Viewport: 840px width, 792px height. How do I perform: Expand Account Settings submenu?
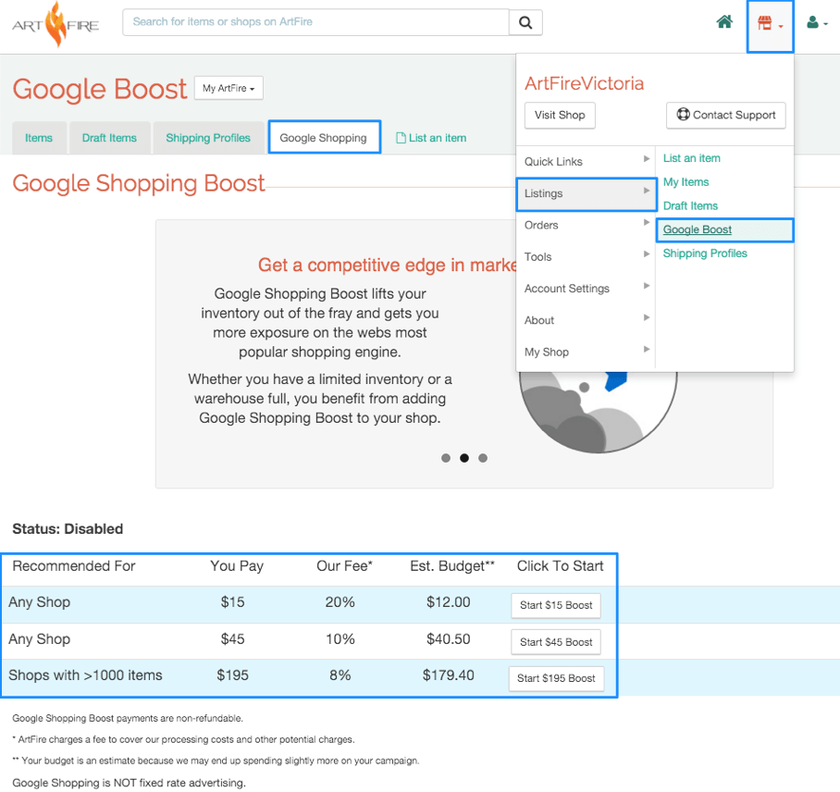click(587, 289)
